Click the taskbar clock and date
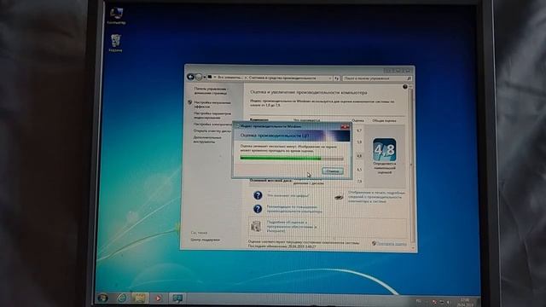546x307 pixels. (x=465, y=302)
